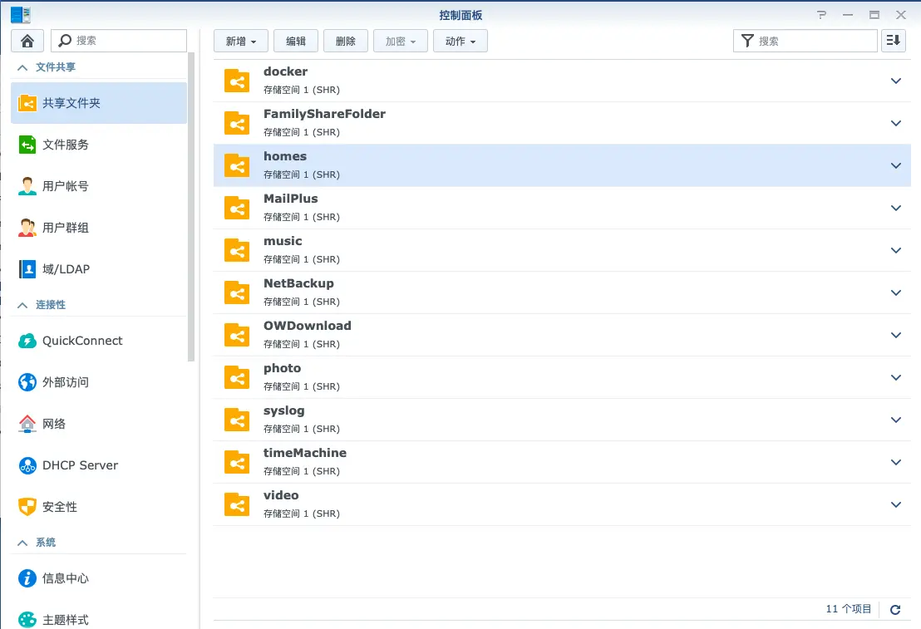Open DHCP Server settings in sidebar
Screen dimensions: 921x629
(99, 465)
